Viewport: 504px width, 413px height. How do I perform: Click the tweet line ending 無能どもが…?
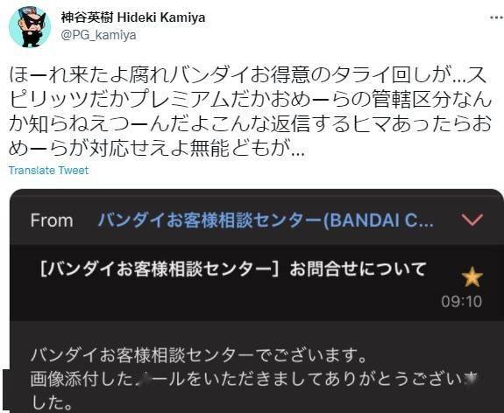click(x=156, y=148)
